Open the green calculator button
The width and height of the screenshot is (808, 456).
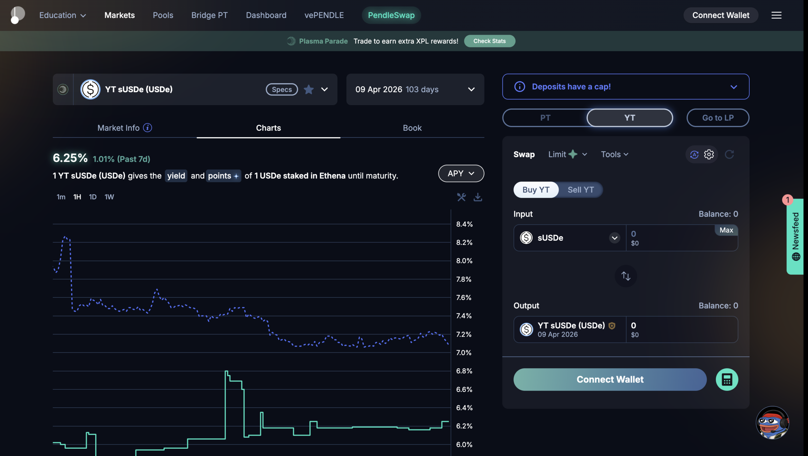727,380
